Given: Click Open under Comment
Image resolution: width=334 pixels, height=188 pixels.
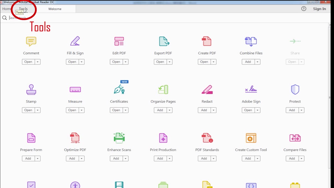Looking at the screenshot, I should coord(28,62).
